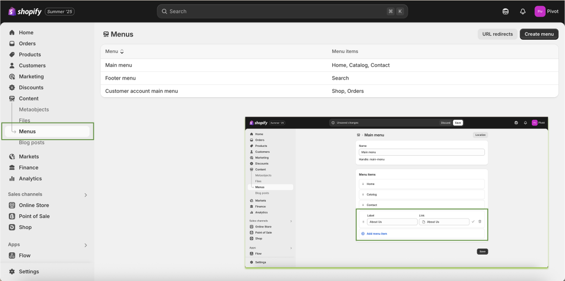Open Markets via its globe icon
This screenshot has width=565, height=281.
coord(12,157)
